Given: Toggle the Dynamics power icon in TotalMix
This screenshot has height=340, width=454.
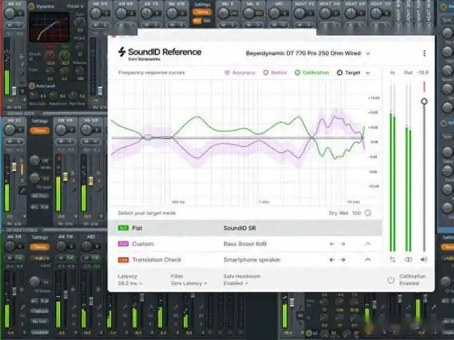Looking at the screenshot, I should click(x=31, y=6).
